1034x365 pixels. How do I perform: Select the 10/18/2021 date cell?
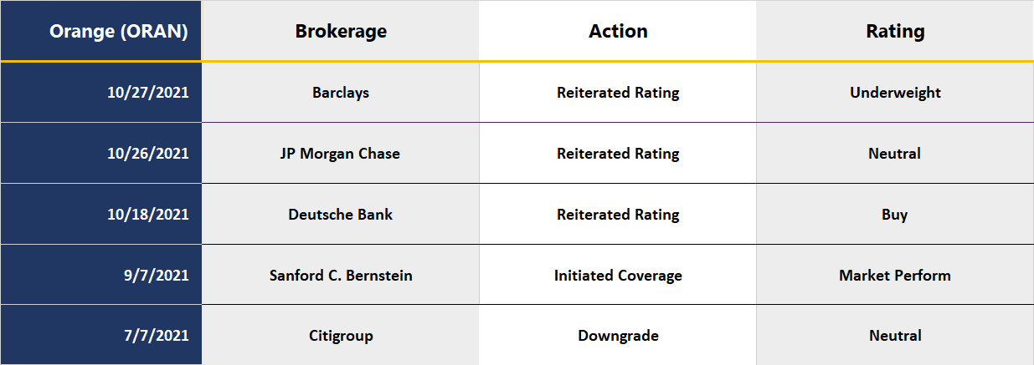[x=100, y=215]
